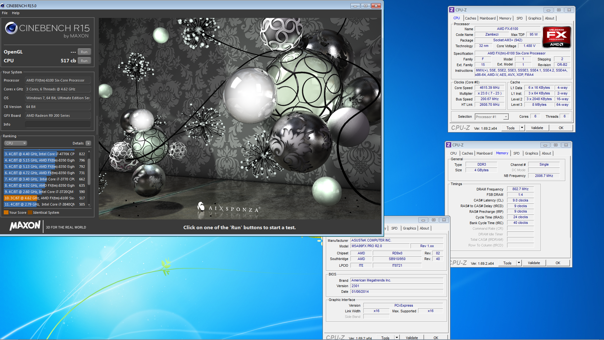Minimize the Memory CPU-Z window

coord(545,145)
